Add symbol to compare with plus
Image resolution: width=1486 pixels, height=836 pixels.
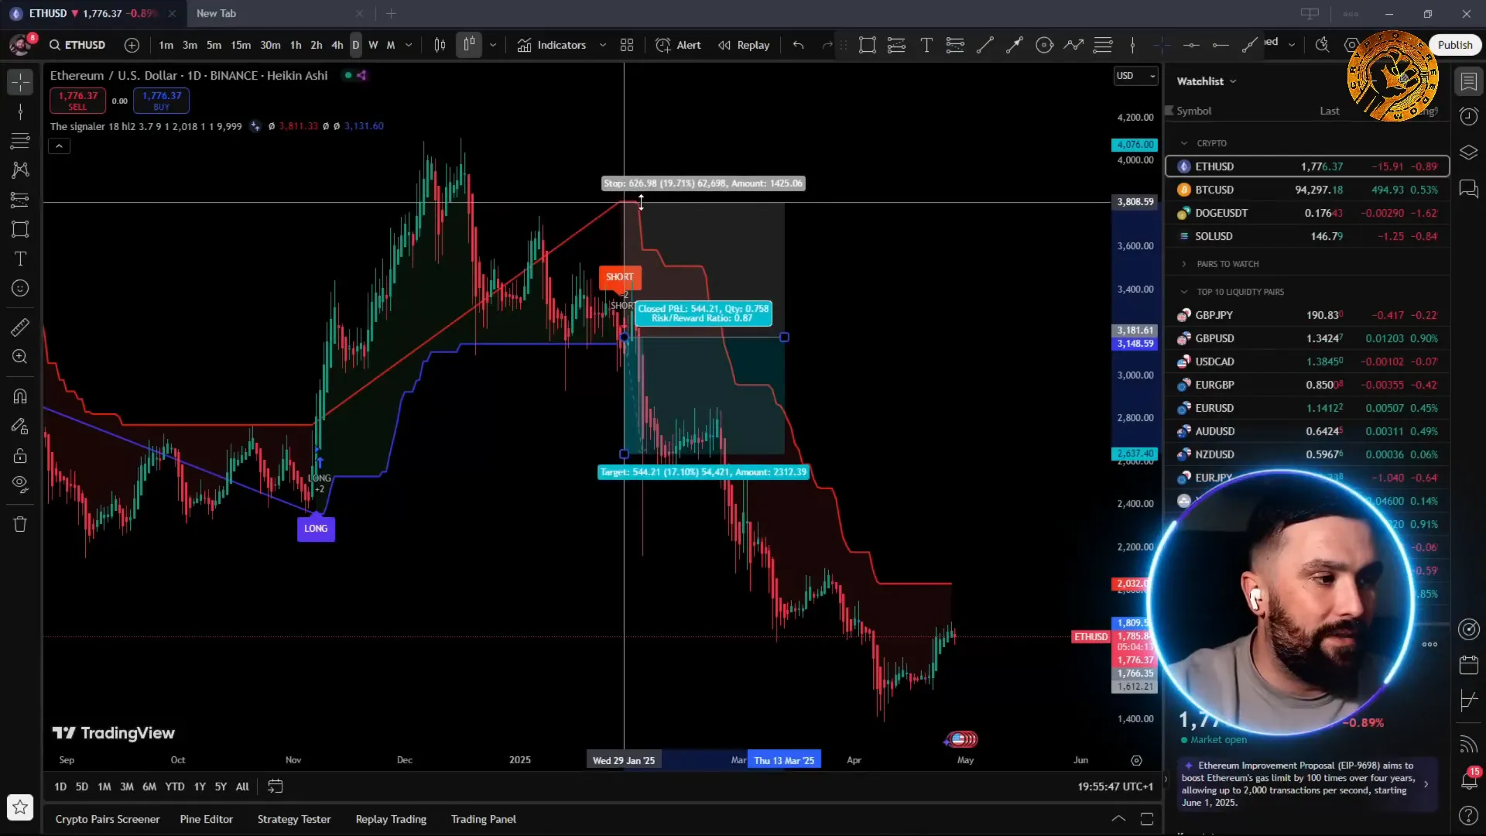click(132, 45)
